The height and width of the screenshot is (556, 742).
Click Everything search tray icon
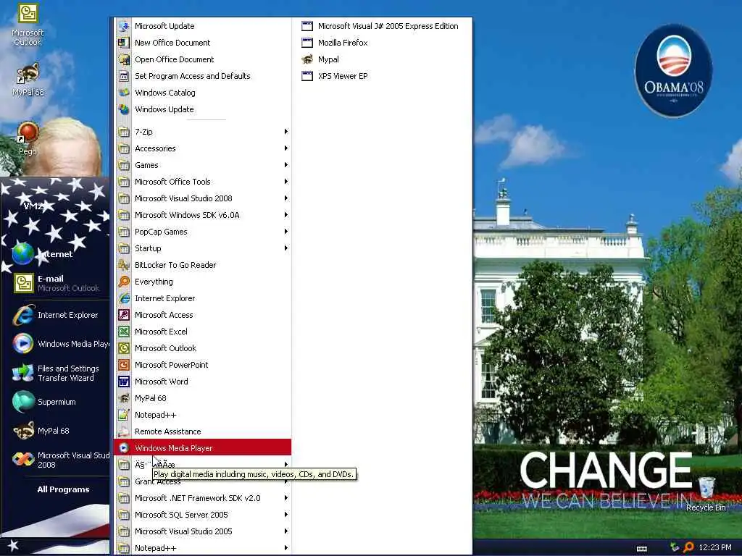[688, 547]
